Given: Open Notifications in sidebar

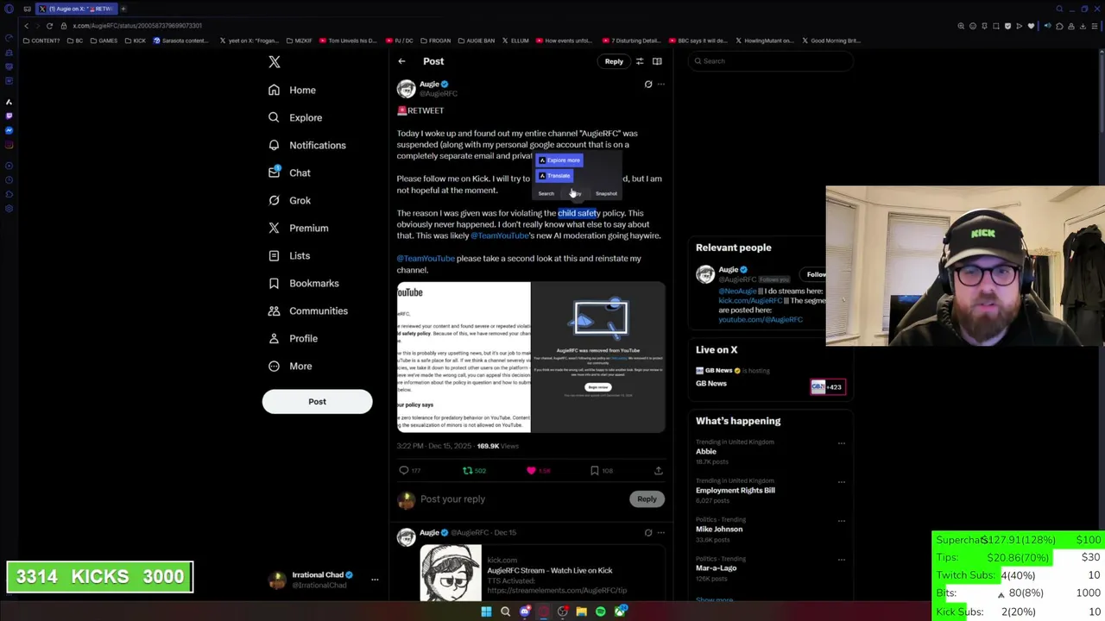Looking at the screenshot, I should pyautogui.click(x=306, y=145).
